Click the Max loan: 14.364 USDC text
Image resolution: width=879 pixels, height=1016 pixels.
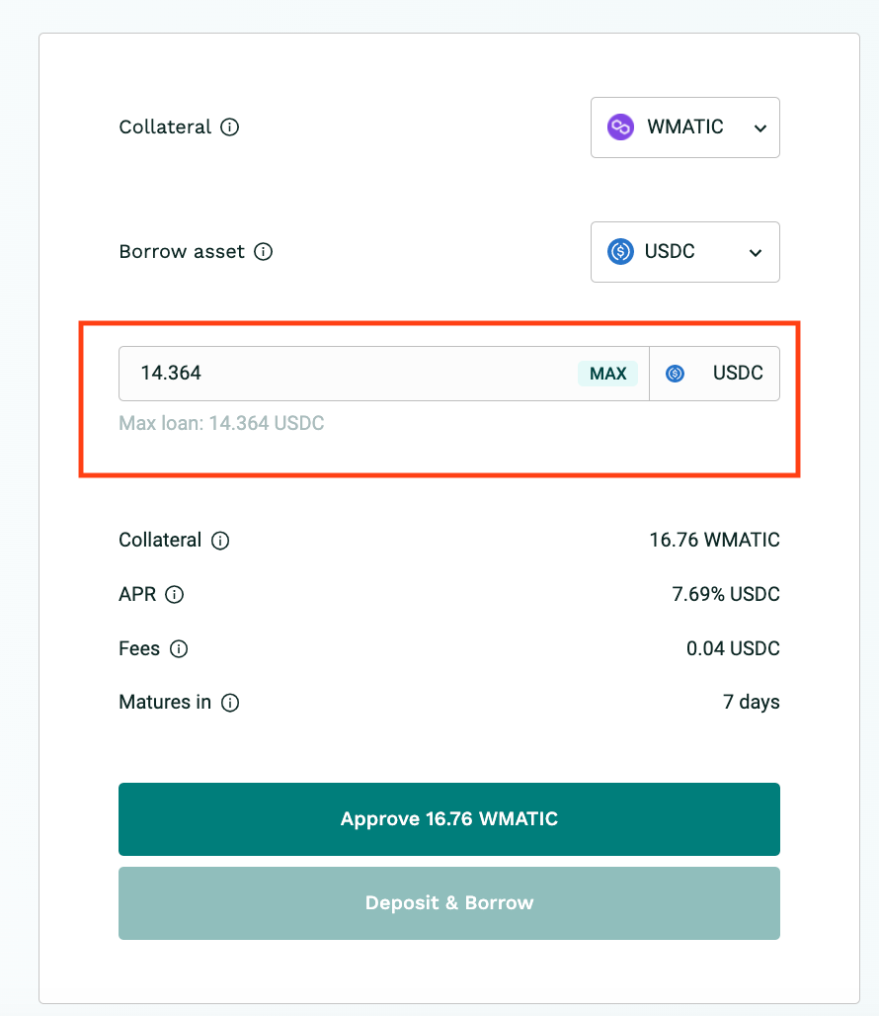[x=221, y=423]
